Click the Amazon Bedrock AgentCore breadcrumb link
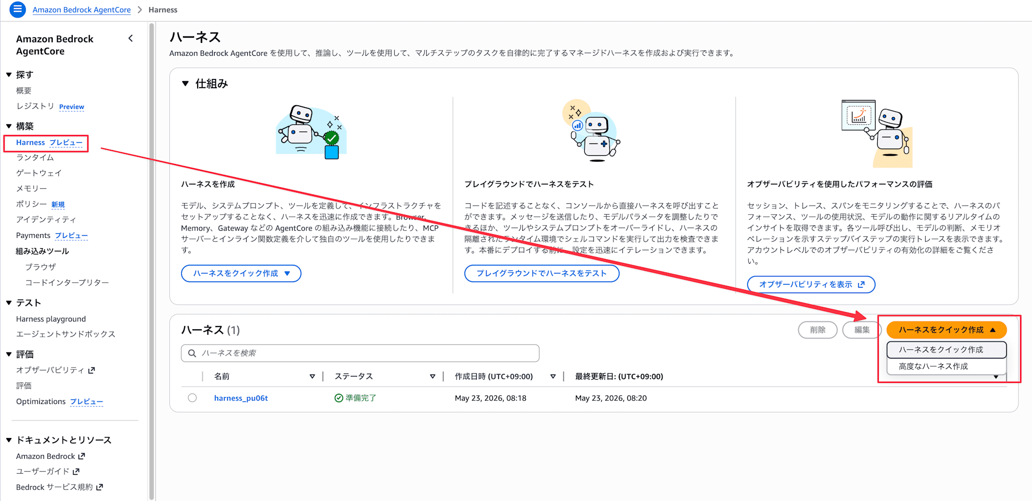 tap(82, 10)
